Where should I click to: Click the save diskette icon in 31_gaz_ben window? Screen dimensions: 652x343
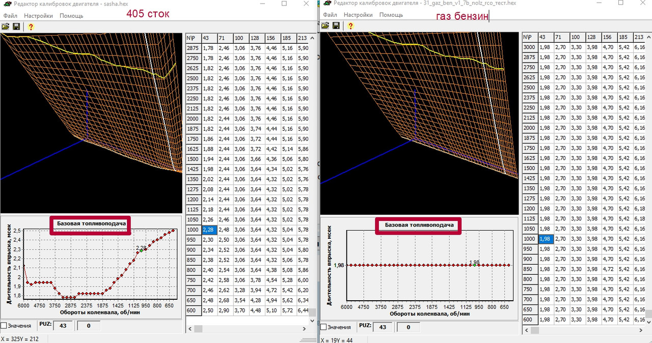pos(336,25)
